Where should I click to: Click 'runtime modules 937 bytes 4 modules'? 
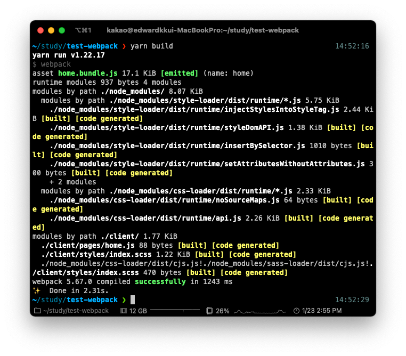pyautogui.click(x=107, y=82)
